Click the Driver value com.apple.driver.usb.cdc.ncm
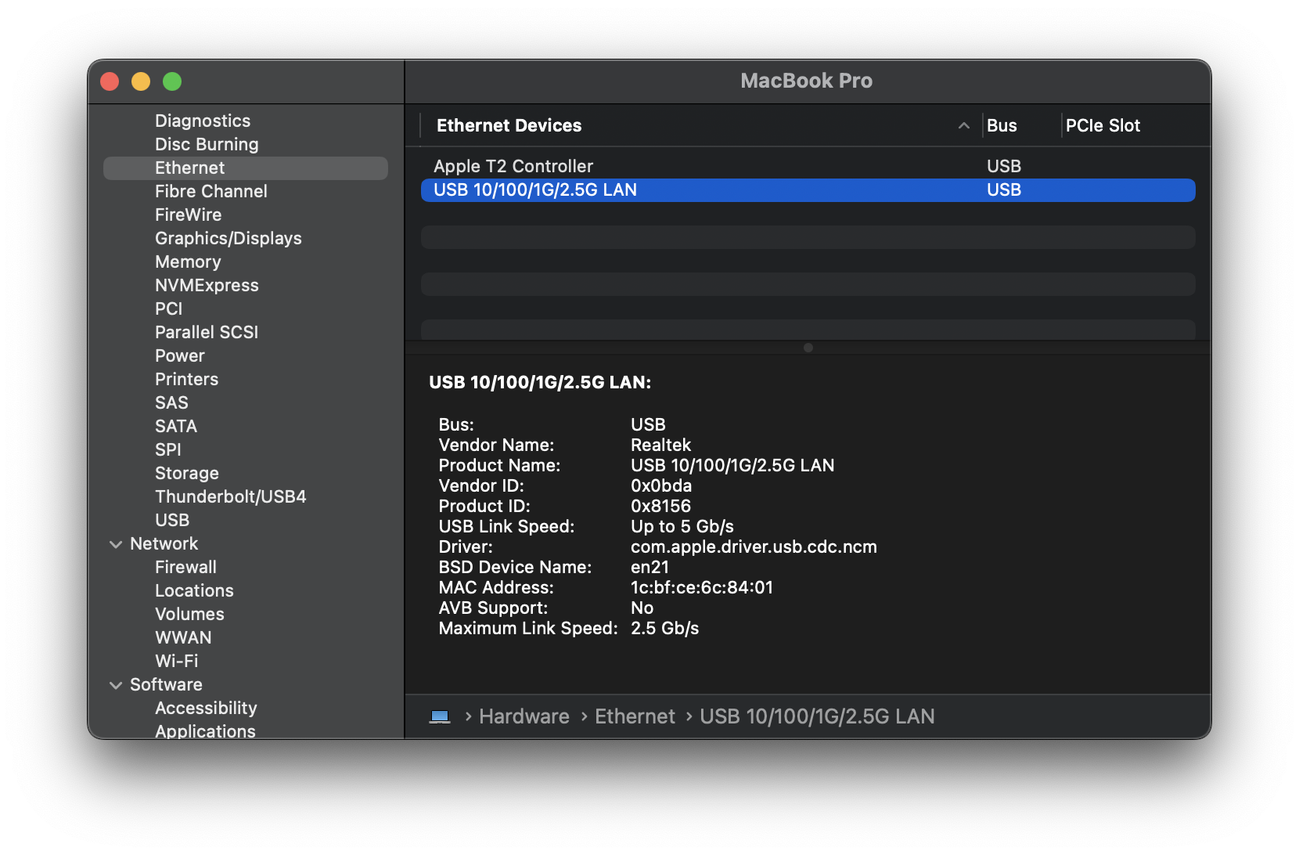Screen dimensions: 1299x855 754,547
